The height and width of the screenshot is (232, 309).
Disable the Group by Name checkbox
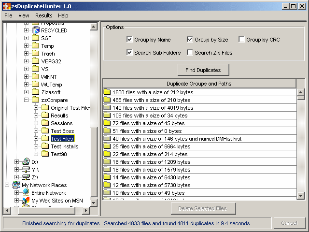(129, 40)
